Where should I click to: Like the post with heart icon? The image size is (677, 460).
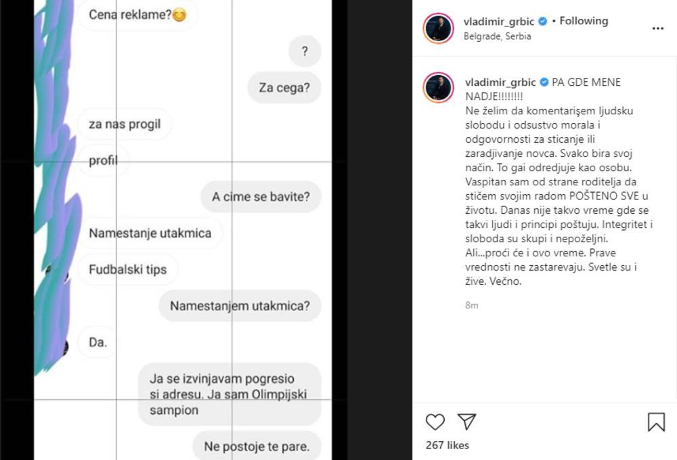pyautogui.click(x=435, y=422)
